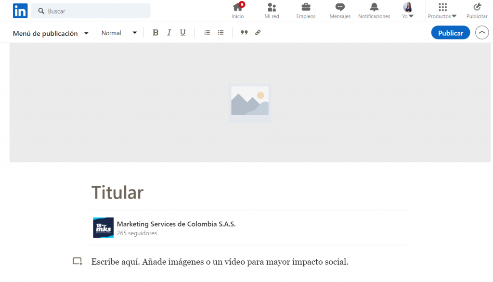
Task: Expand the Productos menu
Action: pyautogui.click(x=441, y=10)
